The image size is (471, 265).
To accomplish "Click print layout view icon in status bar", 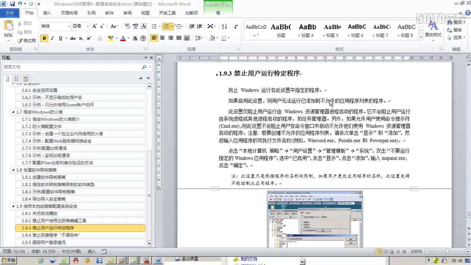I will (379, 252).
